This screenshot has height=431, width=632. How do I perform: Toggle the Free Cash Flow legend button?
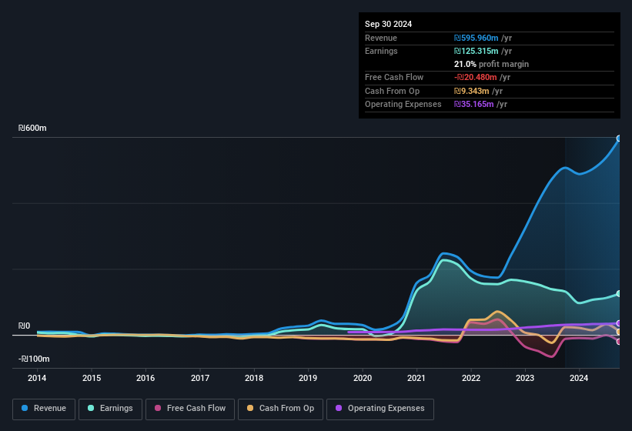190,409
